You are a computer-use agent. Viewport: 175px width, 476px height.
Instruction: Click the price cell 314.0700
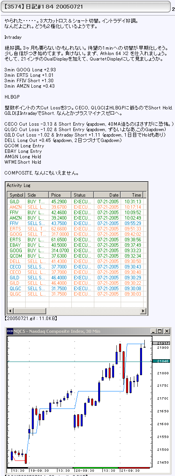coord(60,251)
